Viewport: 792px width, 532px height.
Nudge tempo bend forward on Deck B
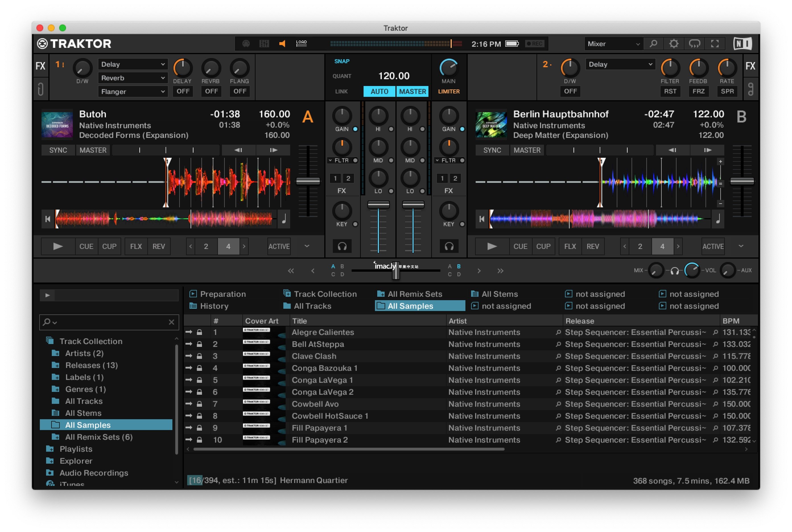[x=707, y=150]
